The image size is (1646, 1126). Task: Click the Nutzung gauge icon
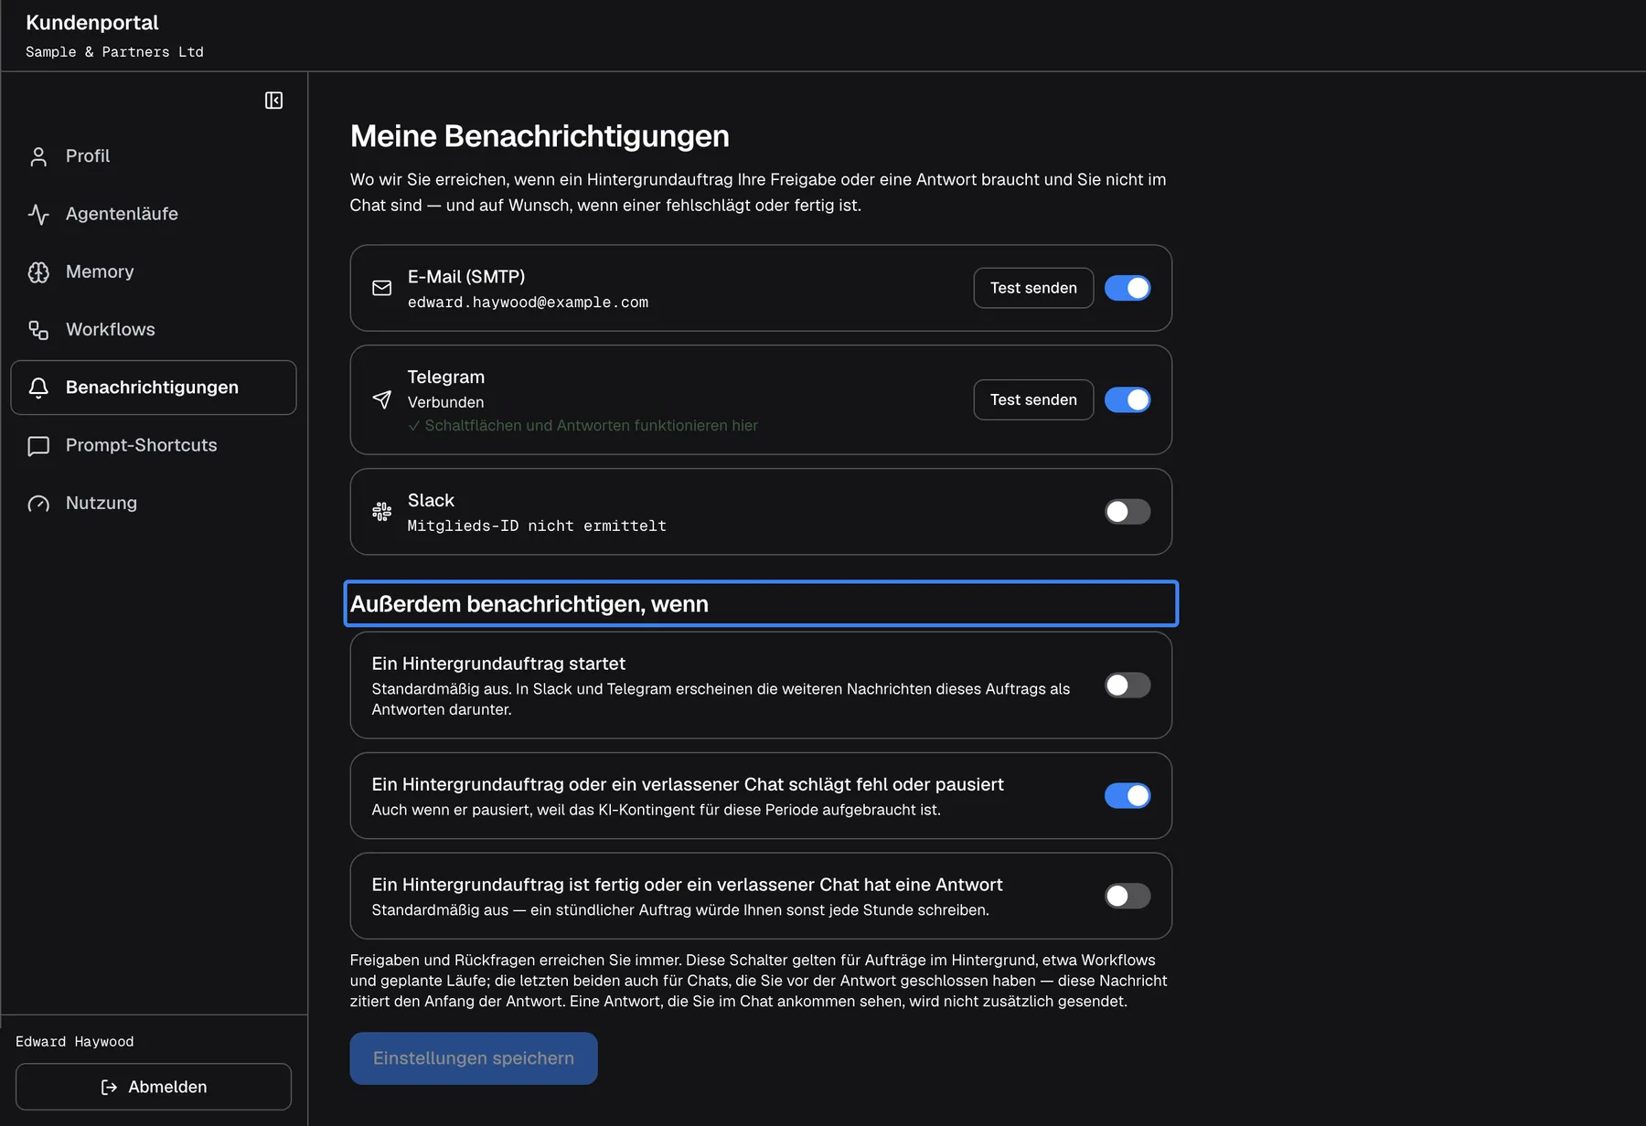[38, 504]
